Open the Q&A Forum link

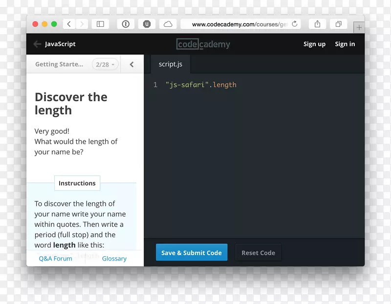(56, 259)
